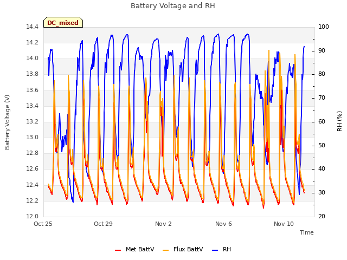Click the RH (%) right axis label

coord(339,121)
